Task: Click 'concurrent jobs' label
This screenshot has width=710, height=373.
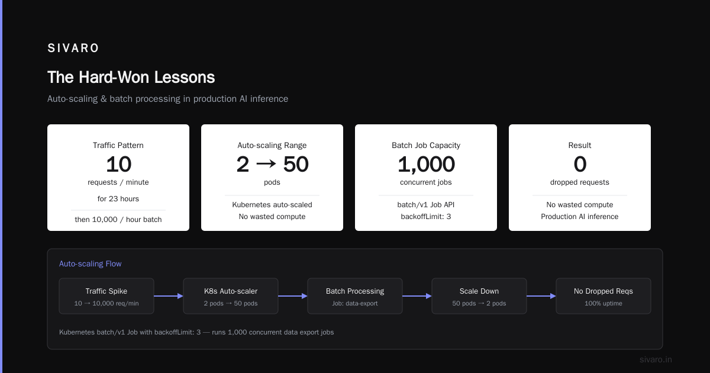Action: (x=426, y=182)
